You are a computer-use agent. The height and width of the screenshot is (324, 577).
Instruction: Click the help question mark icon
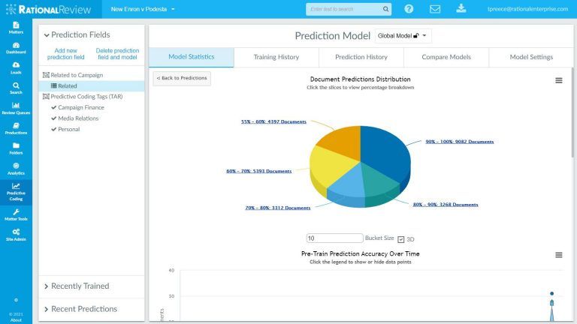point(409,9)
